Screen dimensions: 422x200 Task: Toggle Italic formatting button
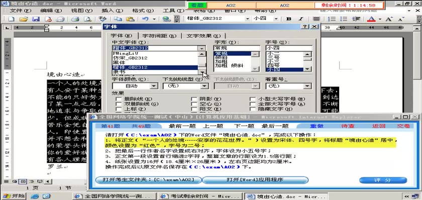tap(301, 18)
